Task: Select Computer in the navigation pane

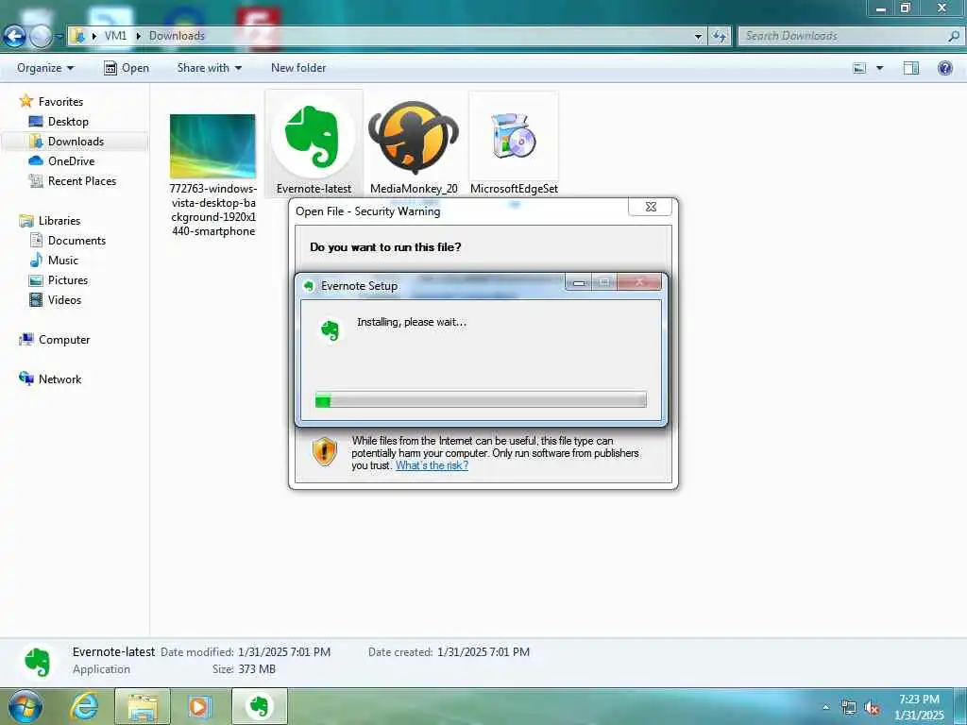Action: [64, 340]
